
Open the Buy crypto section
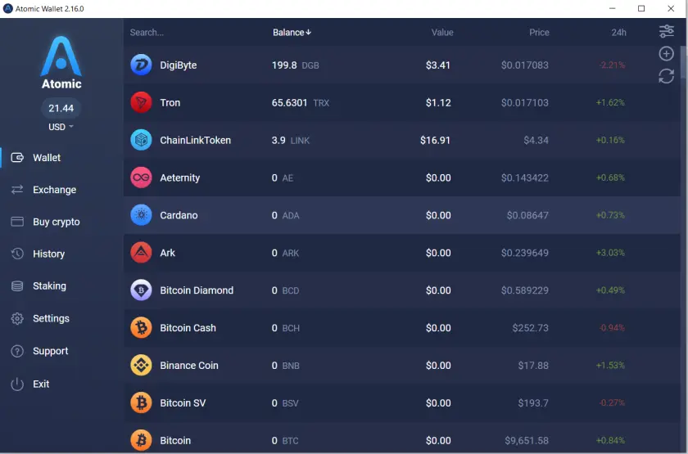click(45, 222)
